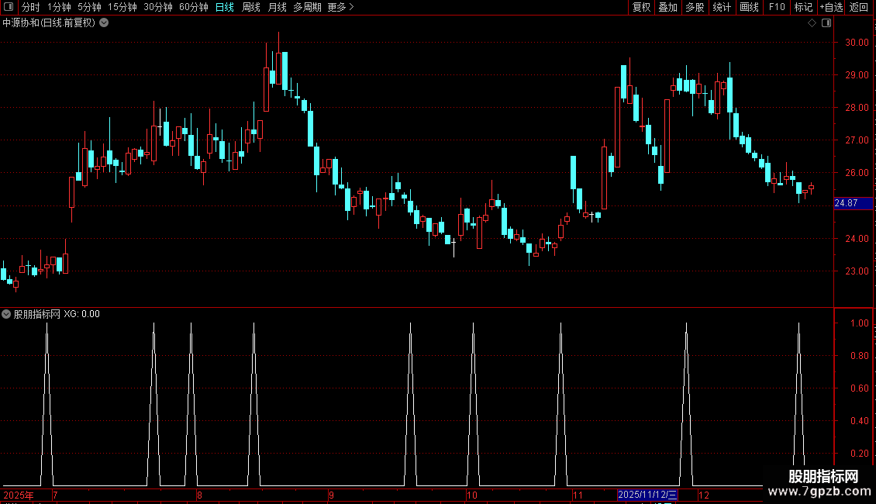The image size is (876, 504).
Task: Click the 12 month label on time axis
Action: tap(704, 495)
